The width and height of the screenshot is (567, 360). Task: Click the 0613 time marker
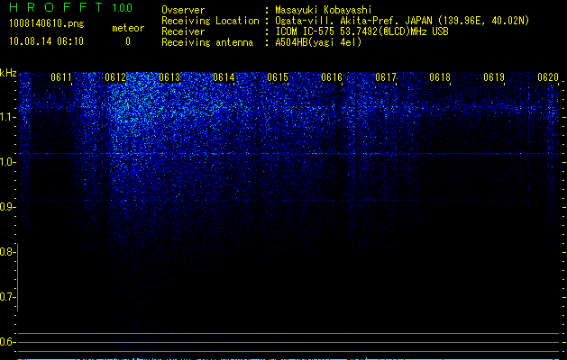click(169, 77)
